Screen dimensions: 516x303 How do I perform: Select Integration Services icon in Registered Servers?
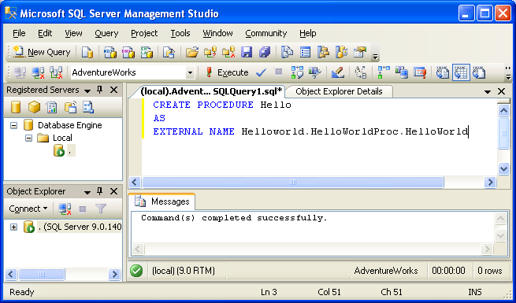88,107
